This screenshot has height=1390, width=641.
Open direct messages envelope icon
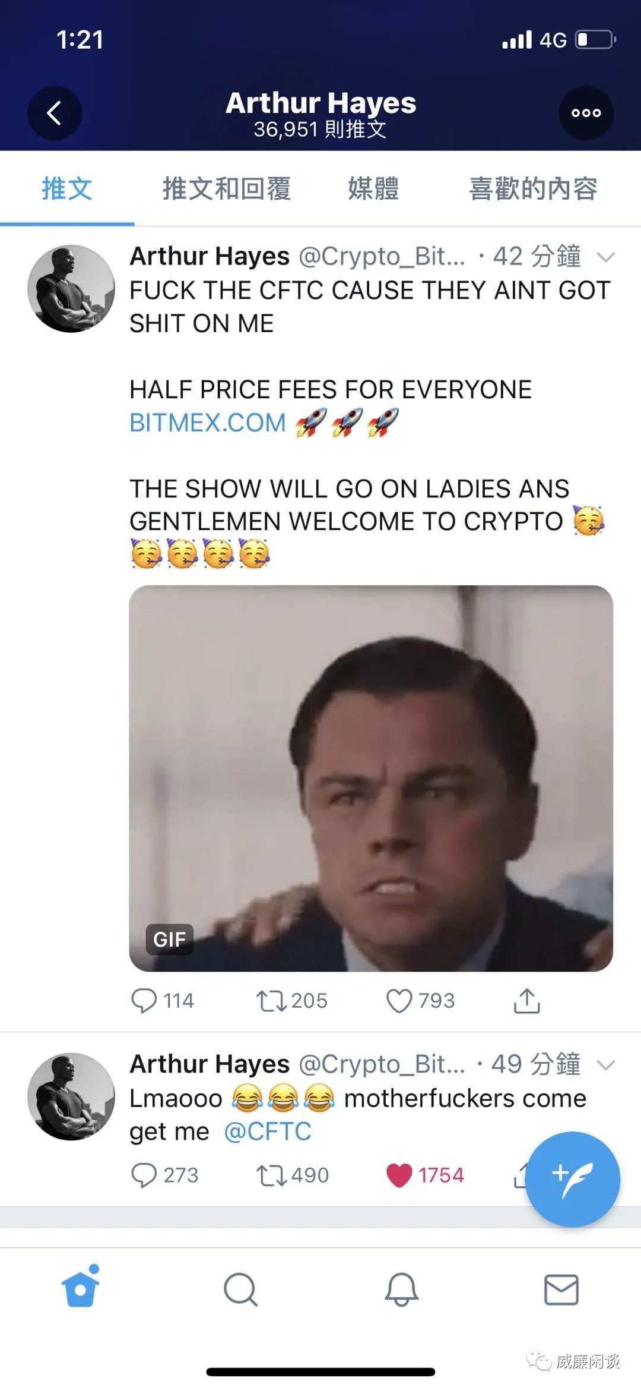tap(561, 1289)
